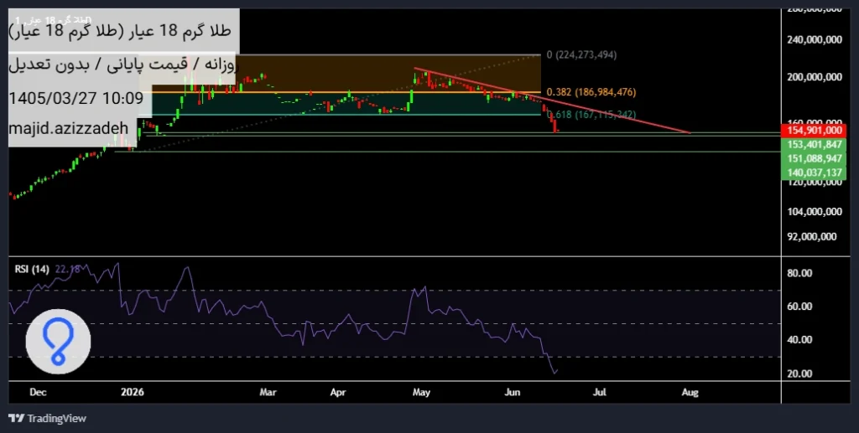Click the date stamp 1405/03/27 10:09

tap(76, 99)
